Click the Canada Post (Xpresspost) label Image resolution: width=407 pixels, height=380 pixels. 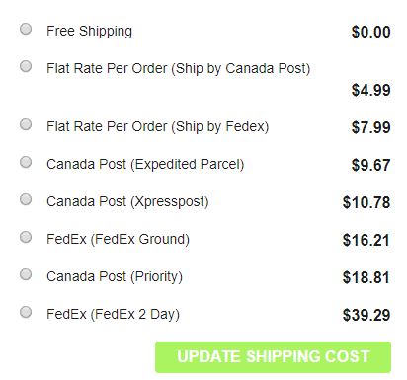pyautogui.click(x=127, y=202)
